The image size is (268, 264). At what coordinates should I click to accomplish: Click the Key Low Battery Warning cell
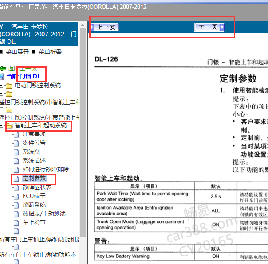pos(144,256)
